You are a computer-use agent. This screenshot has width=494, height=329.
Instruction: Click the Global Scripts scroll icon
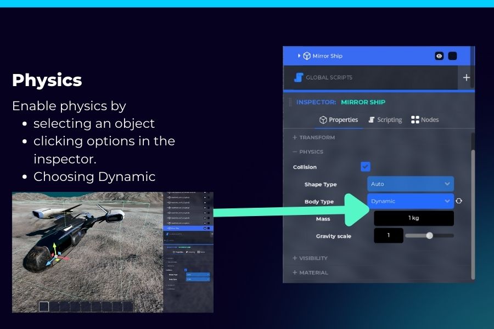point(299,77)
